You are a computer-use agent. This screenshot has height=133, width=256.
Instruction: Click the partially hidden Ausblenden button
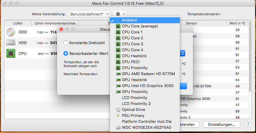189,125
